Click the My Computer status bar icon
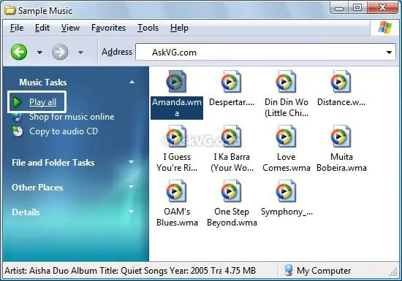The width and height of the screenshot is (402, 281). [x=289, y=271]
